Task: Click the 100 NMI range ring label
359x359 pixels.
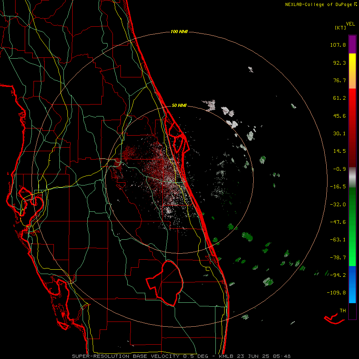Action: 179,32
